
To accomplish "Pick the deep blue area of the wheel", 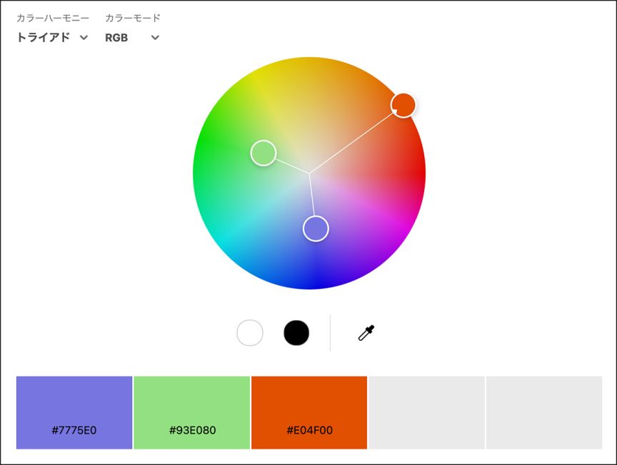I will tap(311, 282).
